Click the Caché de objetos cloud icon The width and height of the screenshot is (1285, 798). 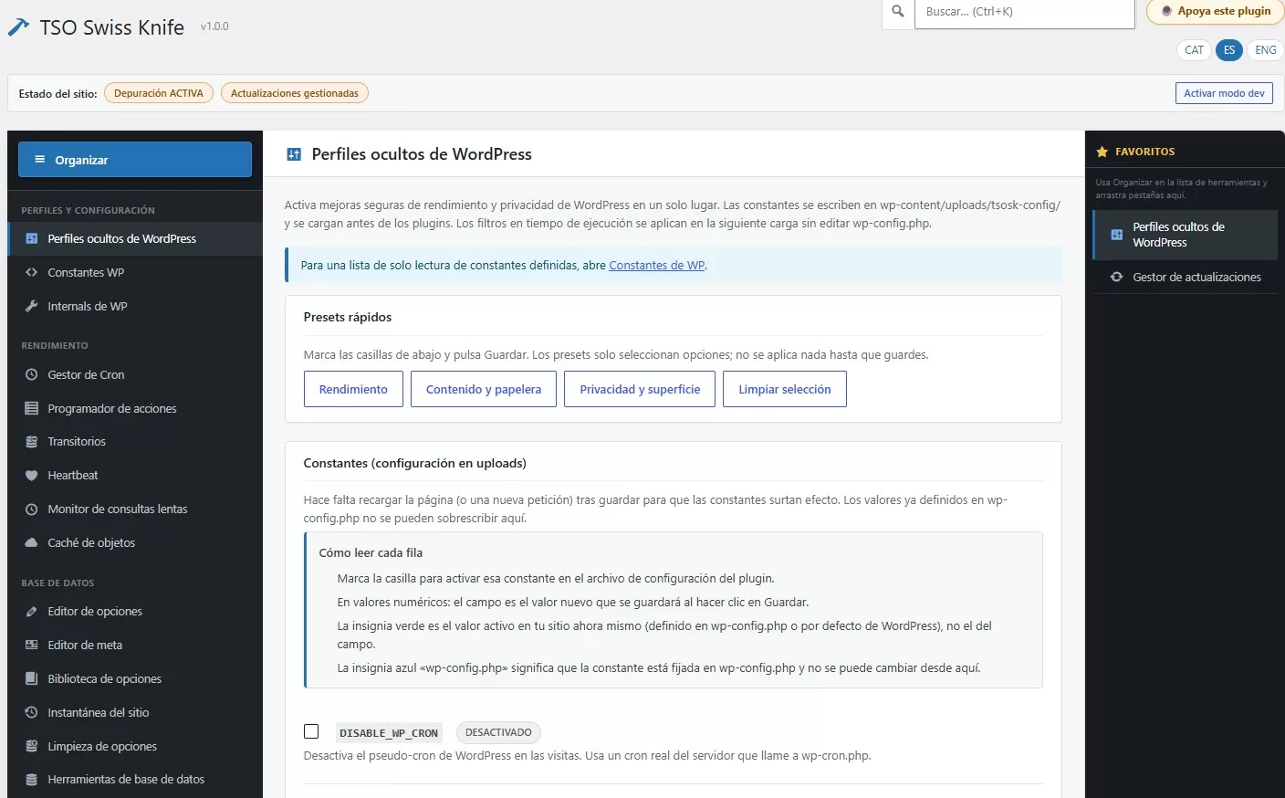click(31, 542)
